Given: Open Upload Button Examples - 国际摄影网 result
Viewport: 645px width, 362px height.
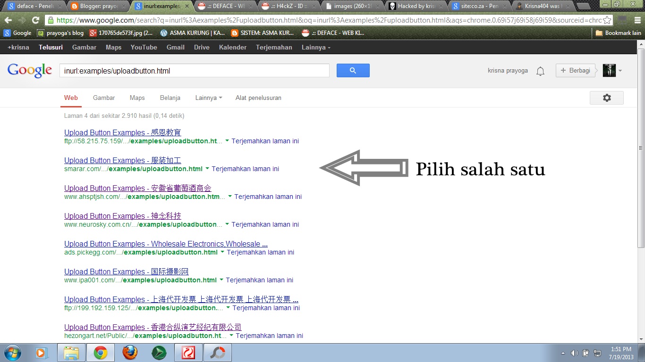Looking at the screenshot, I should tap(127, 271).
